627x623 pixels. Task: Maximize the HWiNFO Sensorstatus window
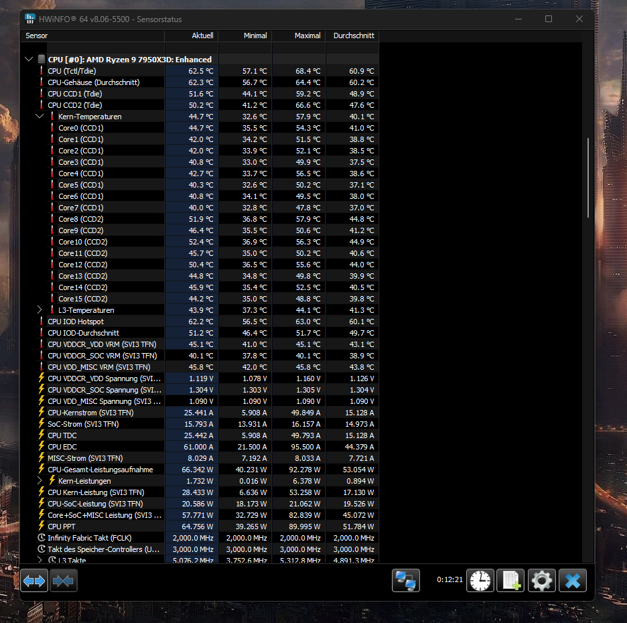click(549, 19)
